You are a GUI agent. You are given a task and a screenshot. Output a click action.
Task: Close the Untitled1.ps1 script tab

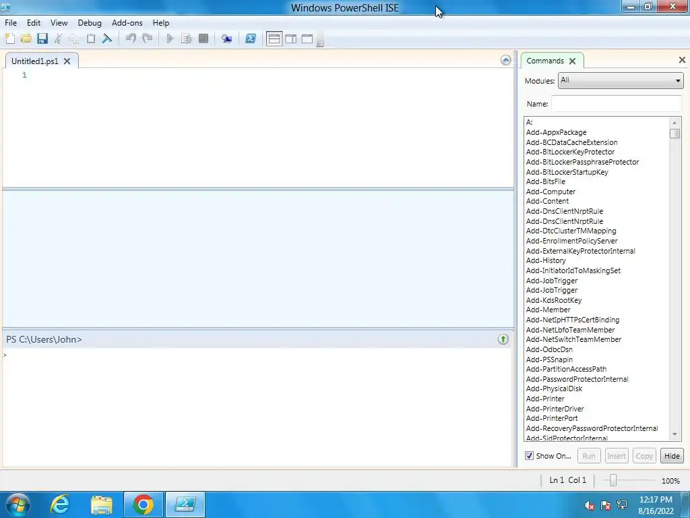coord(67,61)
